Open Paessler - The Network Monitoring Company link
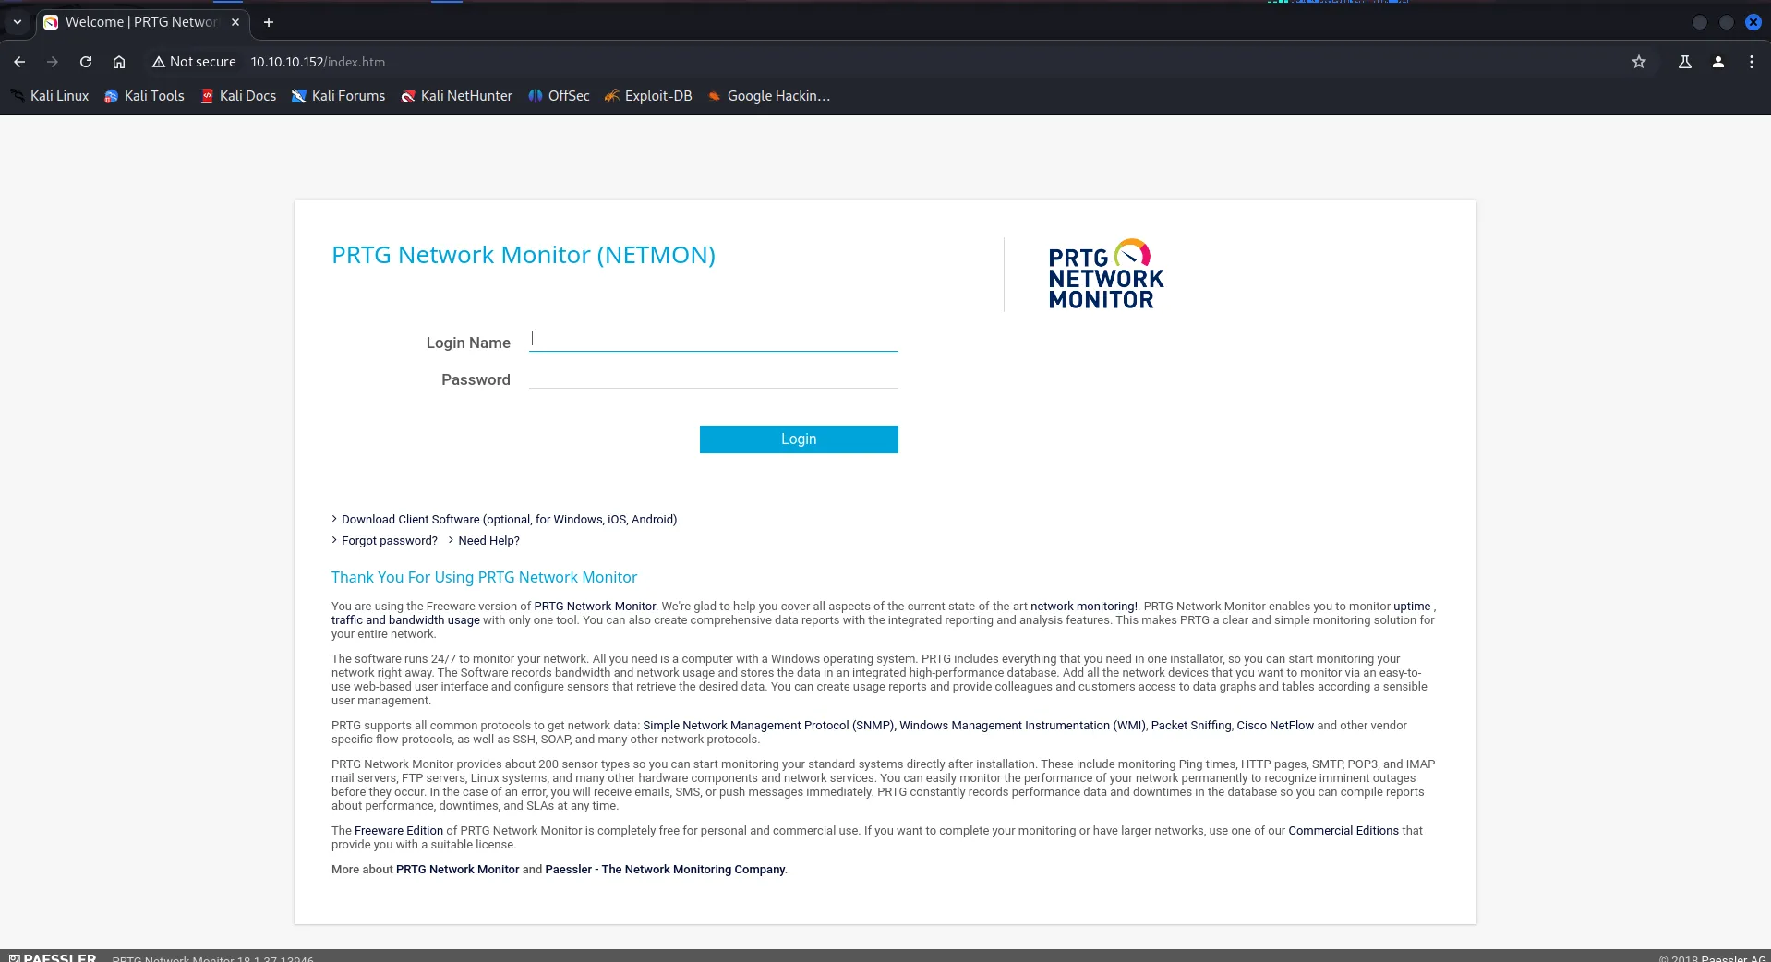Image resolution: width=1771 pixels, height=962 pixels. click(665, 870)
